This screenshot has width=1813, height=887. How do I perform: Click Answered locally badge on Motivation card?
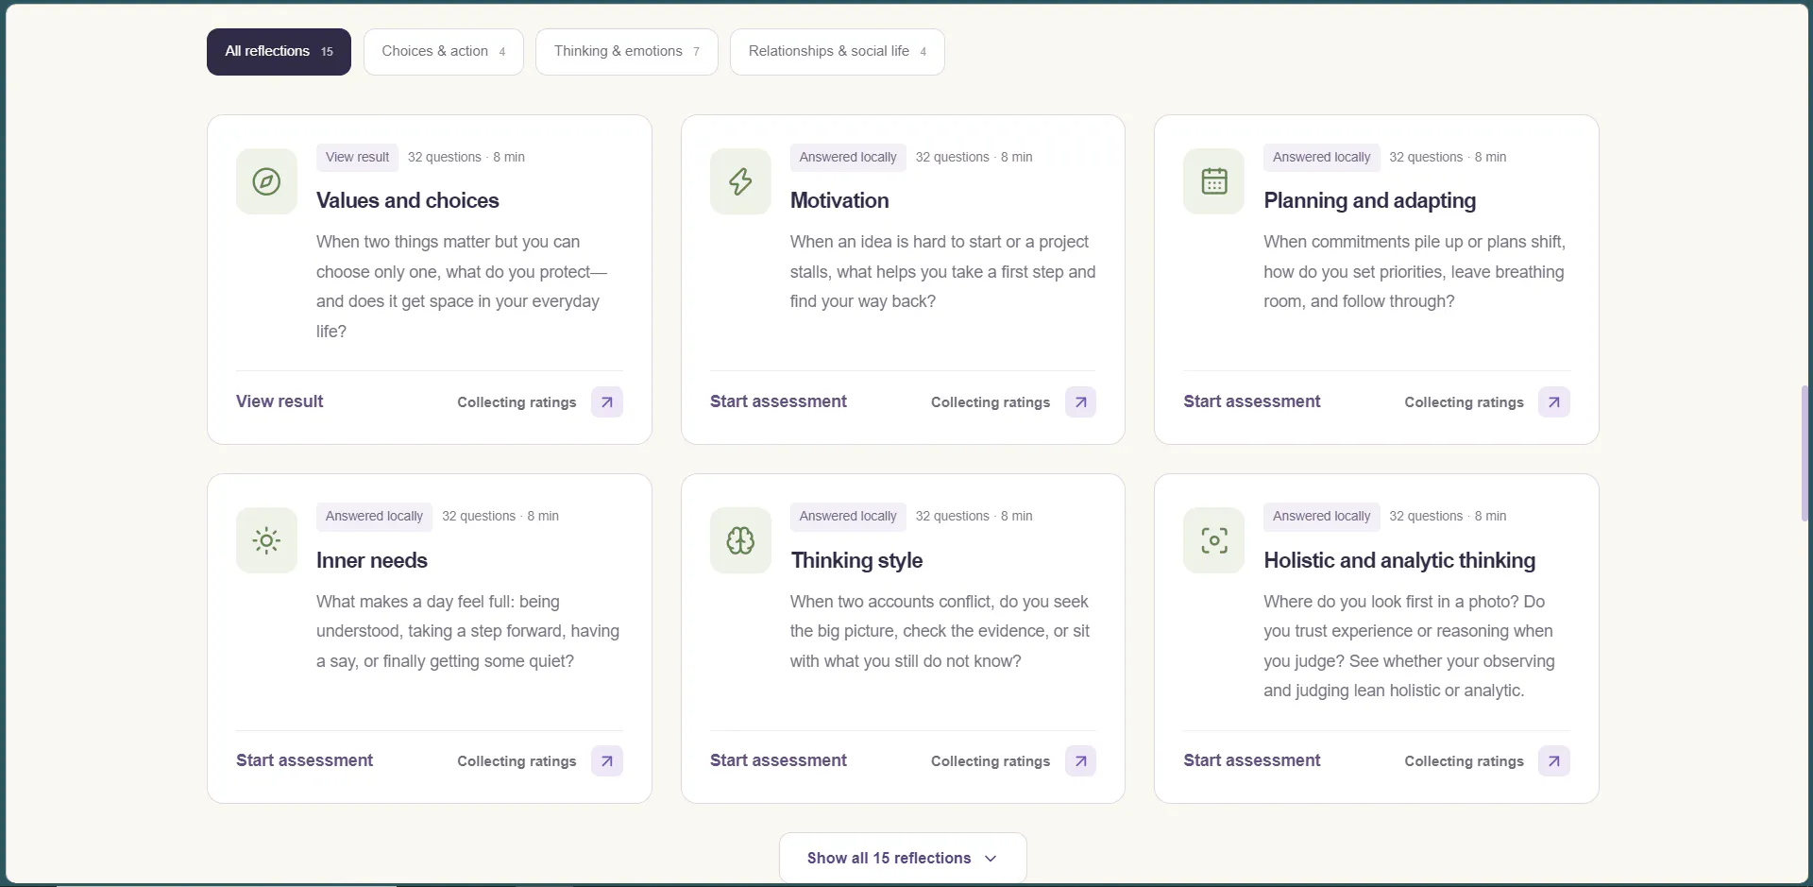tap(848, 157)
